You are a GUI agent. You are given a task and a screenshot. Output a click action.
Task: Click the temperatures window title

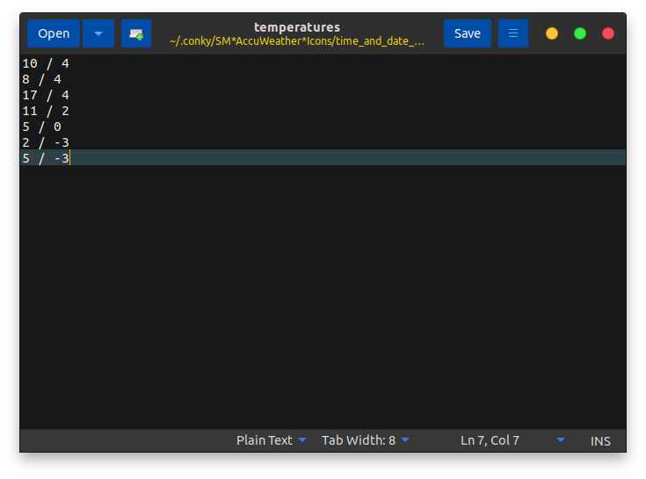tap(297, 27)
